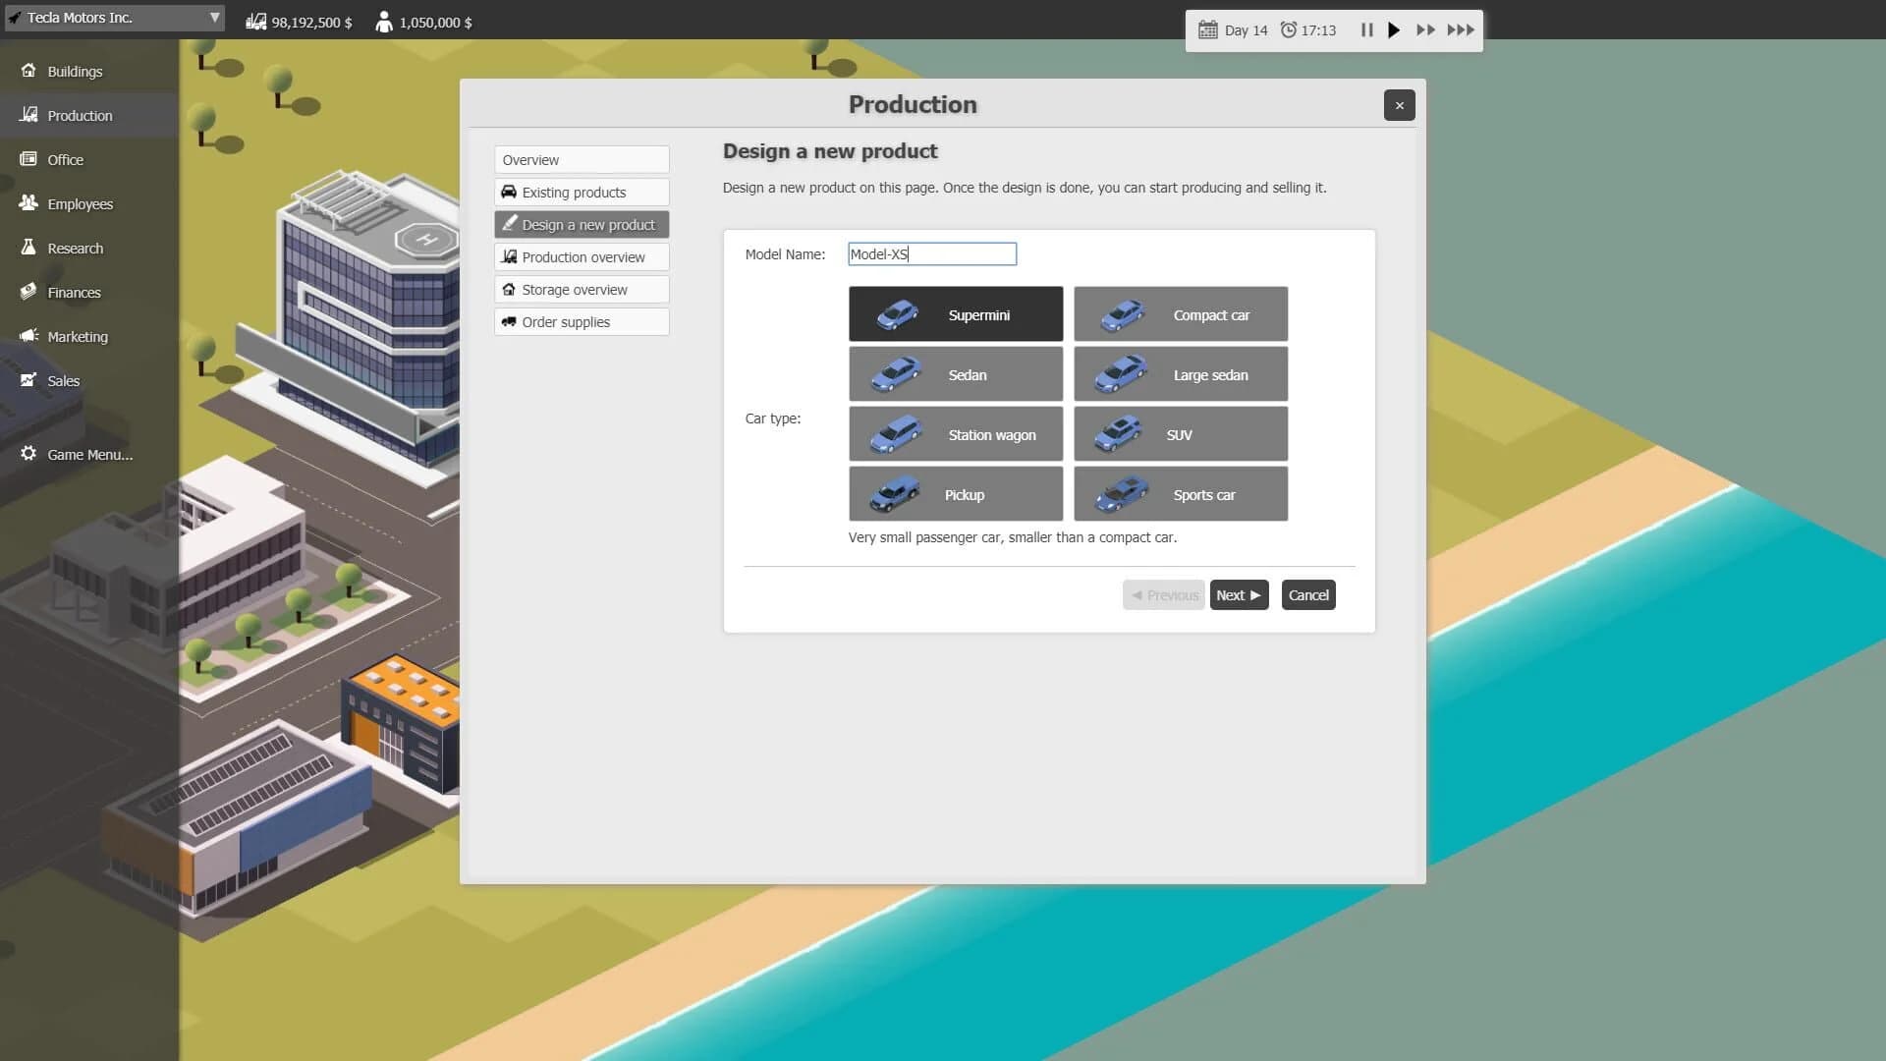Select the SUV car type
The width and height of the screenshot is (1886, 1061).
point(1180,433)
